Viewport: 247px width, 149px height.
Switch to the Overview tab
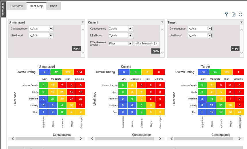pyautogui.click(x=16, y=6)
